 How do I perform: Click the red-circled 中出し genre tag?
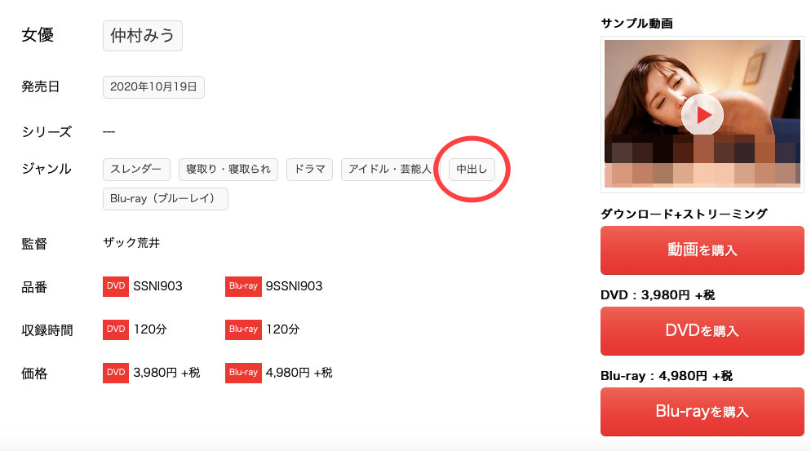[x=472, y=170]
